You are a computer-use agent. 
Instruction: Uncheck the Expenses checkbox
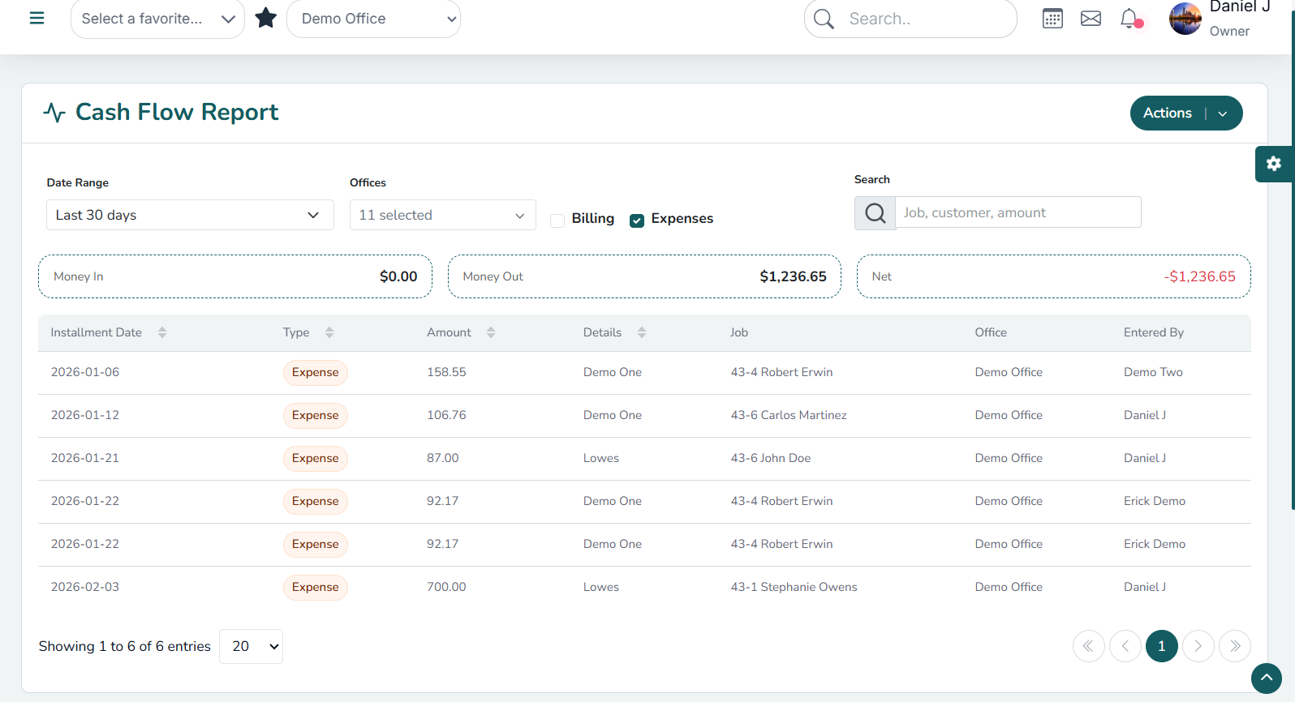[x=637, y=220]
